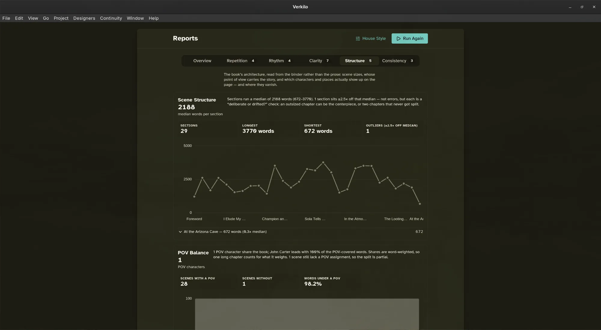Open the File menu
601x330 pixels.
click(6, 18)
